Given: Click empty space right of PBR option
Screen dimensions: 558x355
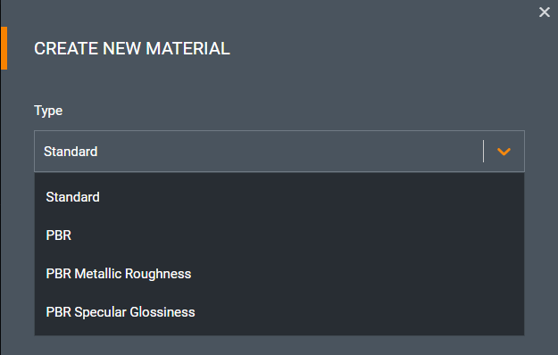Looking at the screenshot, I should coord(297,235).
